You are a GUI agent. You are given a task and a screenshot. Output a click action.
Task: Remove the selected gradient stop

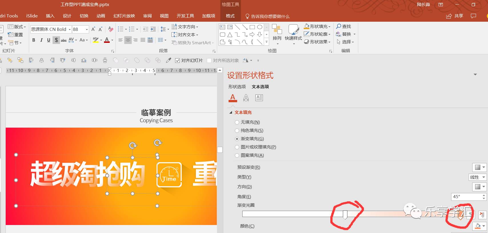point(482,215)
